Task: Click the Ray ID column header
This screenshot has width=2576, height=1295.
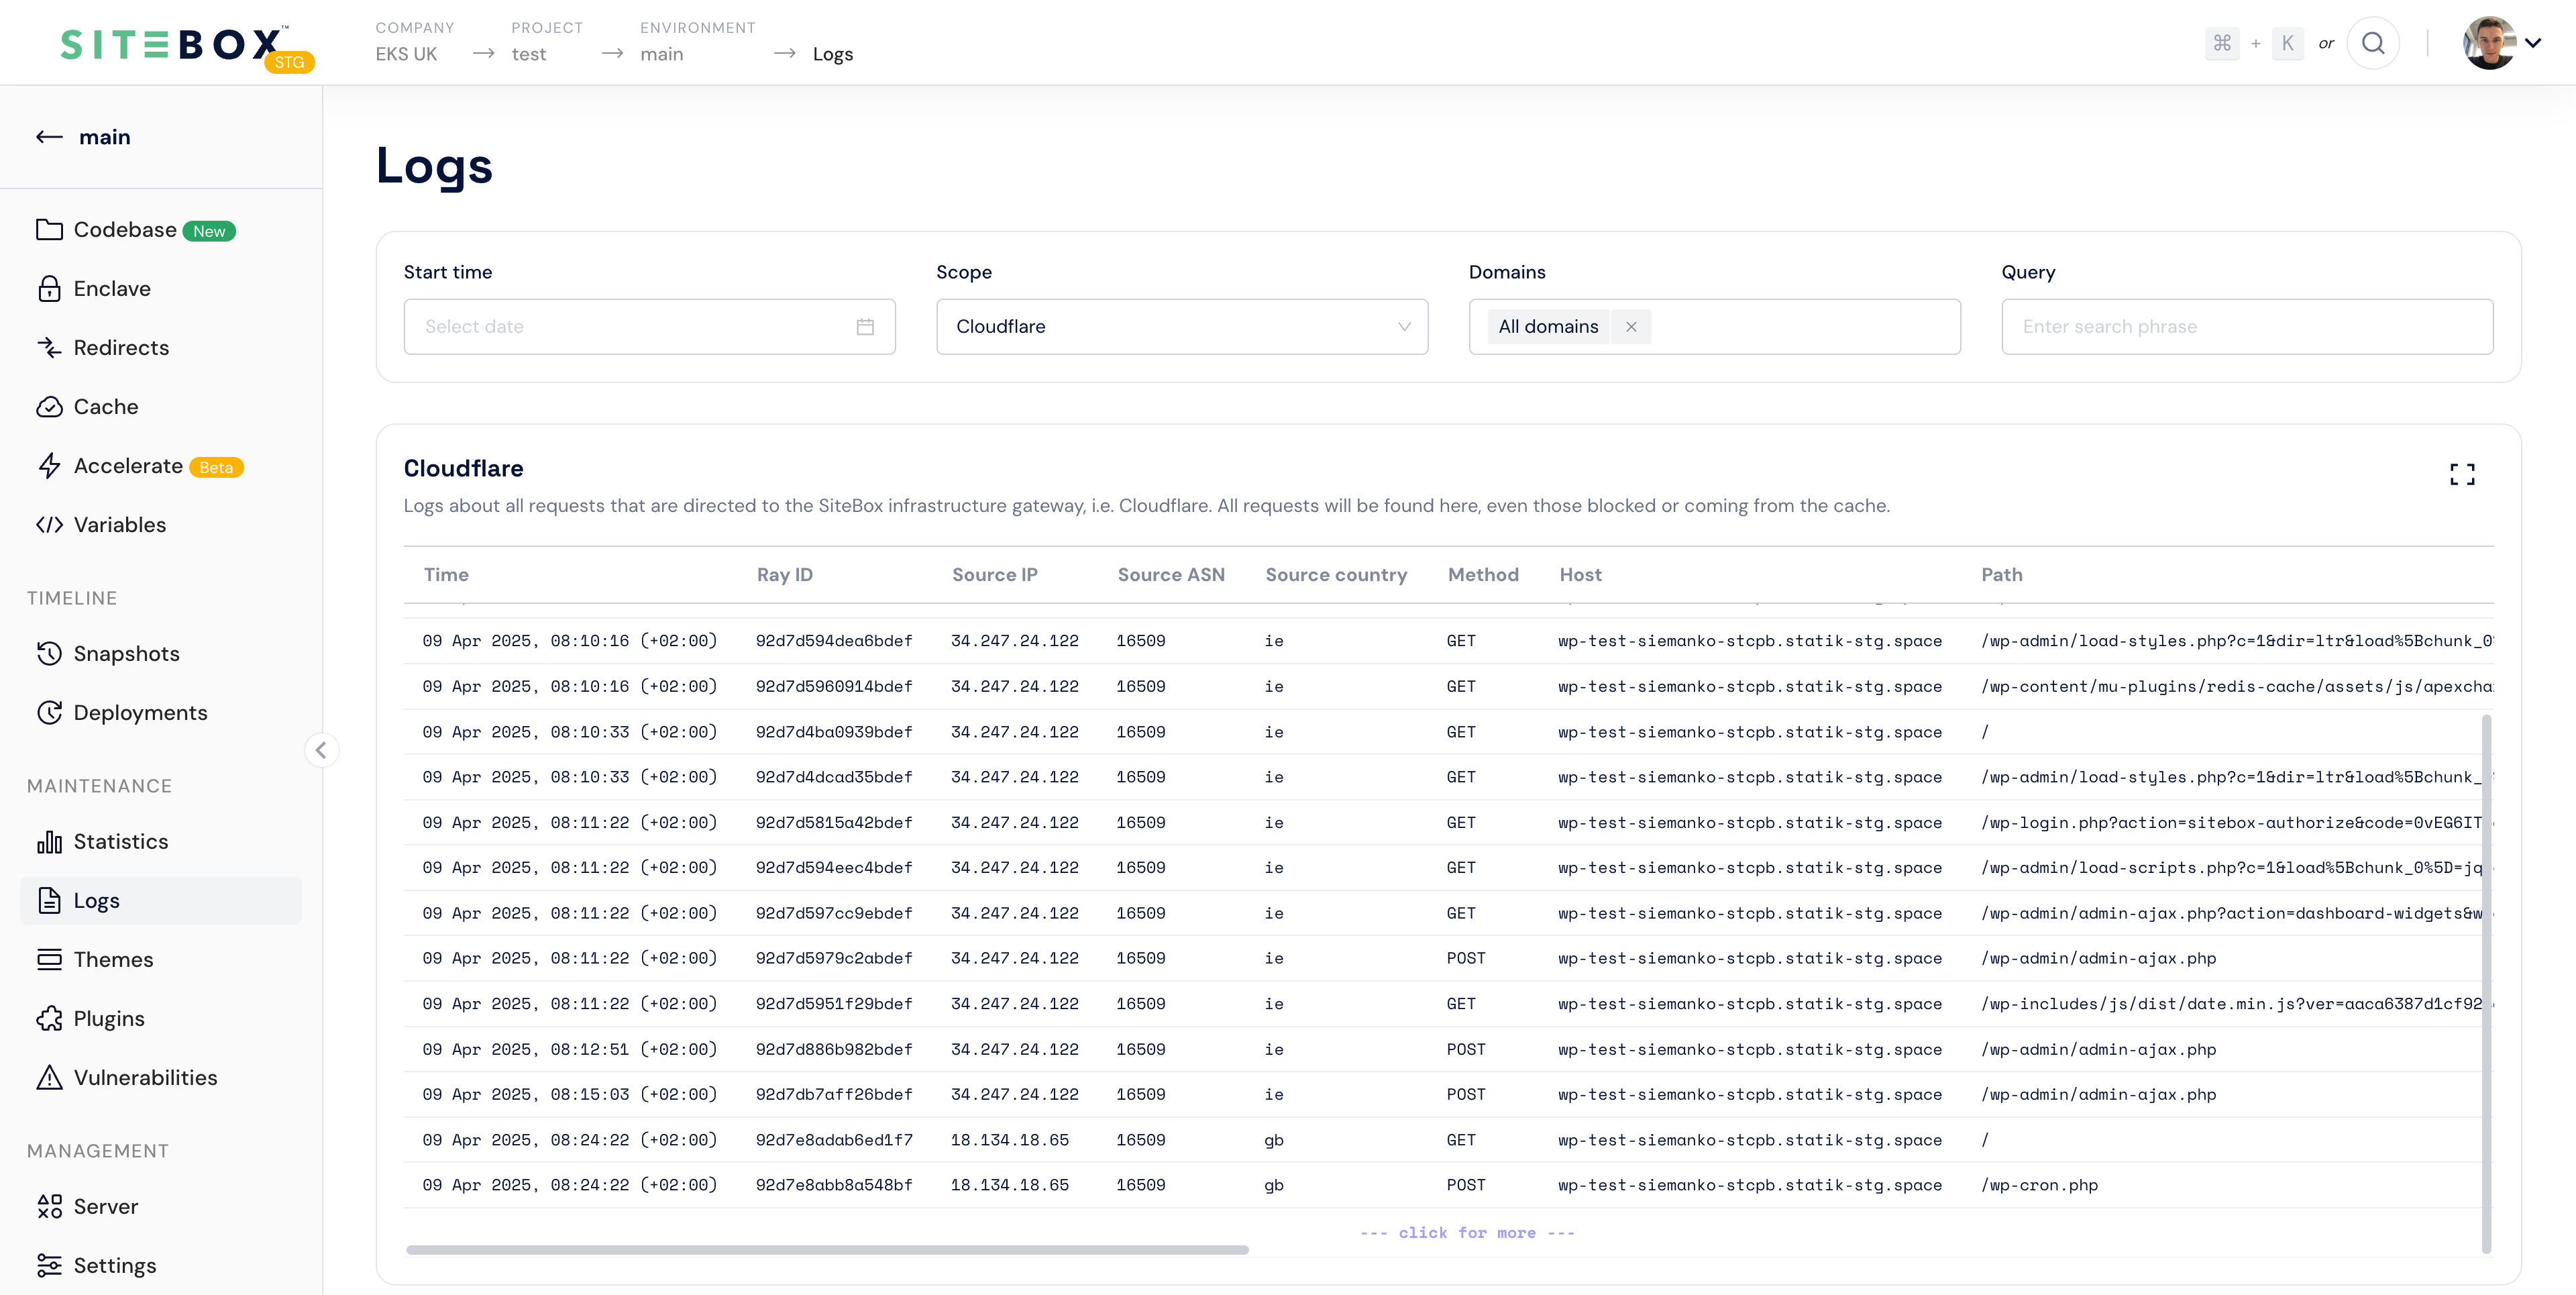Action: pos(785,575)
